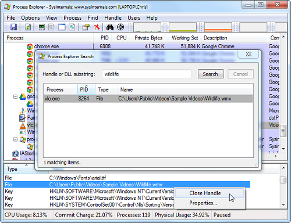Screen dimensions: 291x223
Task: Click the process list vertical scrollbar thumb
Action: (283, 131)
